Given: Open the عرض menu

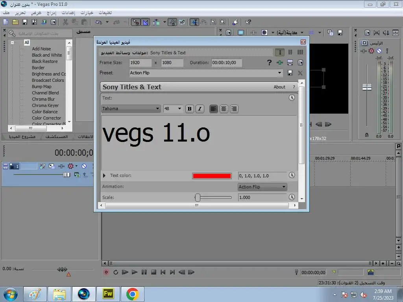Looking at the screenshot, I should [x=36, y=13].
